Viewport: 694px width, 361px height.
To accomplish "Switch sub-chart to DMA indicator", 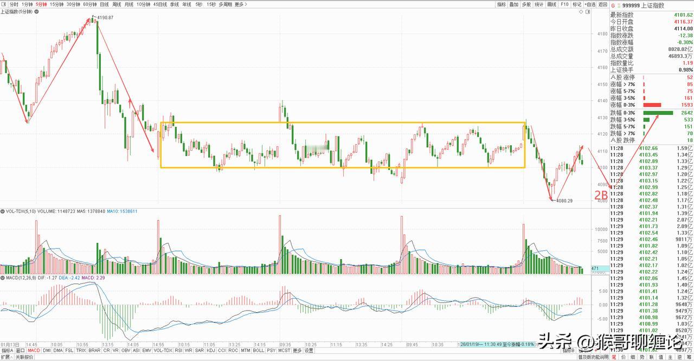I will (58, 351).
